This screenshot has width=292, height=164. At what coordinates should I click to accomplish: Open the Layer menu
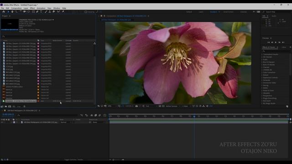pos(26,8)
